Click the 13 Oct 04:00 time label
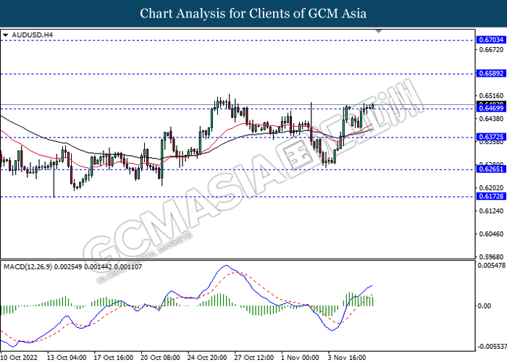Image resolution: width=507 pixels, height=362 pixels. 67,357
